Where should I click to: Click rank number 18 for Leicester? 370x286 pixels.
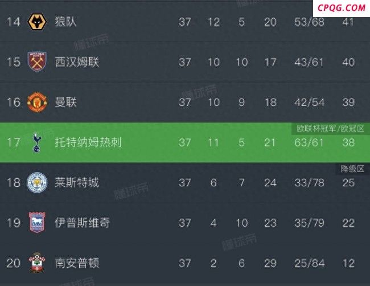coord(14,182)
